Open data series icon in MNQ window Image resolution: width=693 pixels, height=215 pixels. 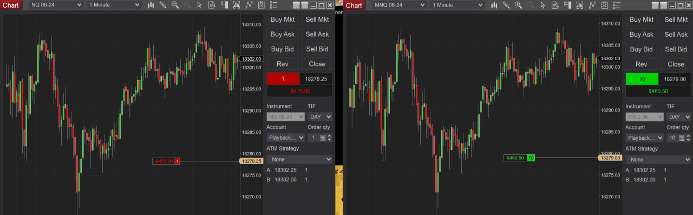[x=580, y=5]
